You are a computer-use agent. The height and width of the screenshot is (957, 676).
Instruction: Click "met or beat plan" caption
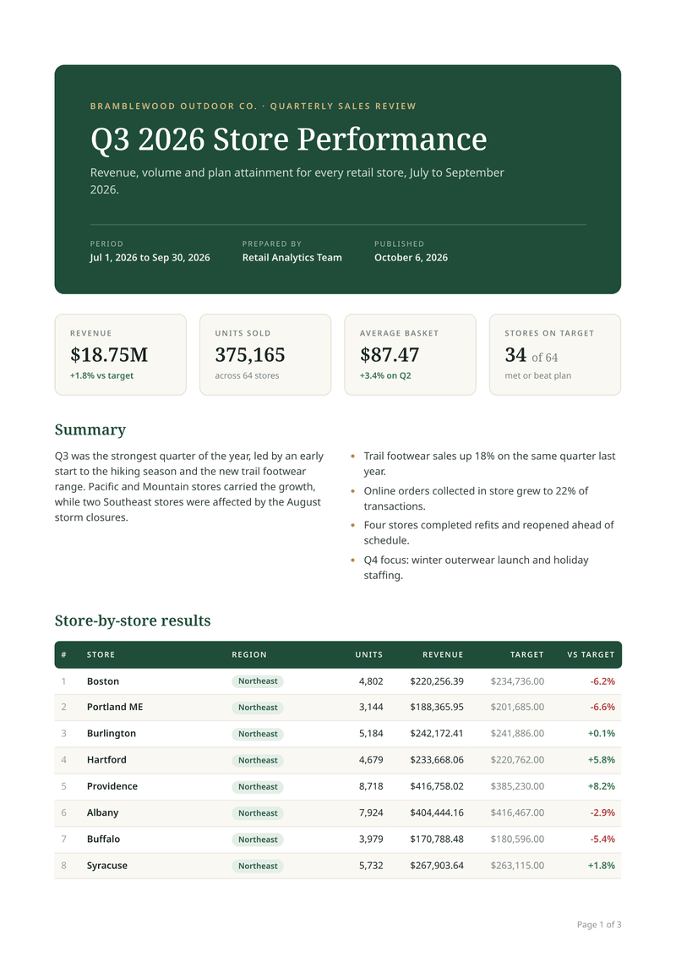(538, 375)
